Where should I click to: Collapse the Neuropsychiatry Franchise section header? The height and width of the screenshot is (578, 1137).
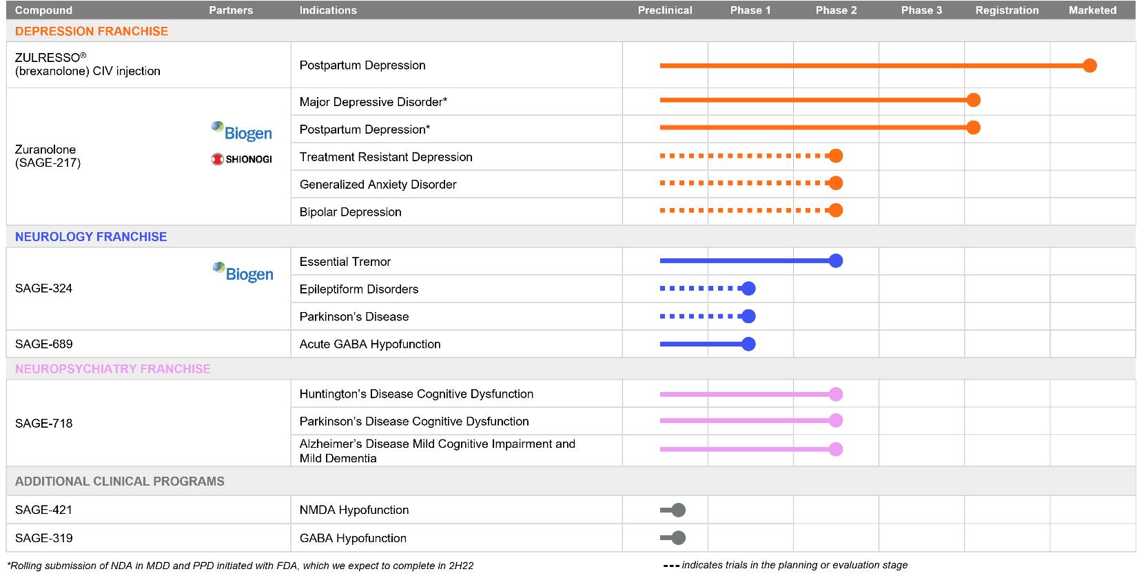tap(113, 369)
